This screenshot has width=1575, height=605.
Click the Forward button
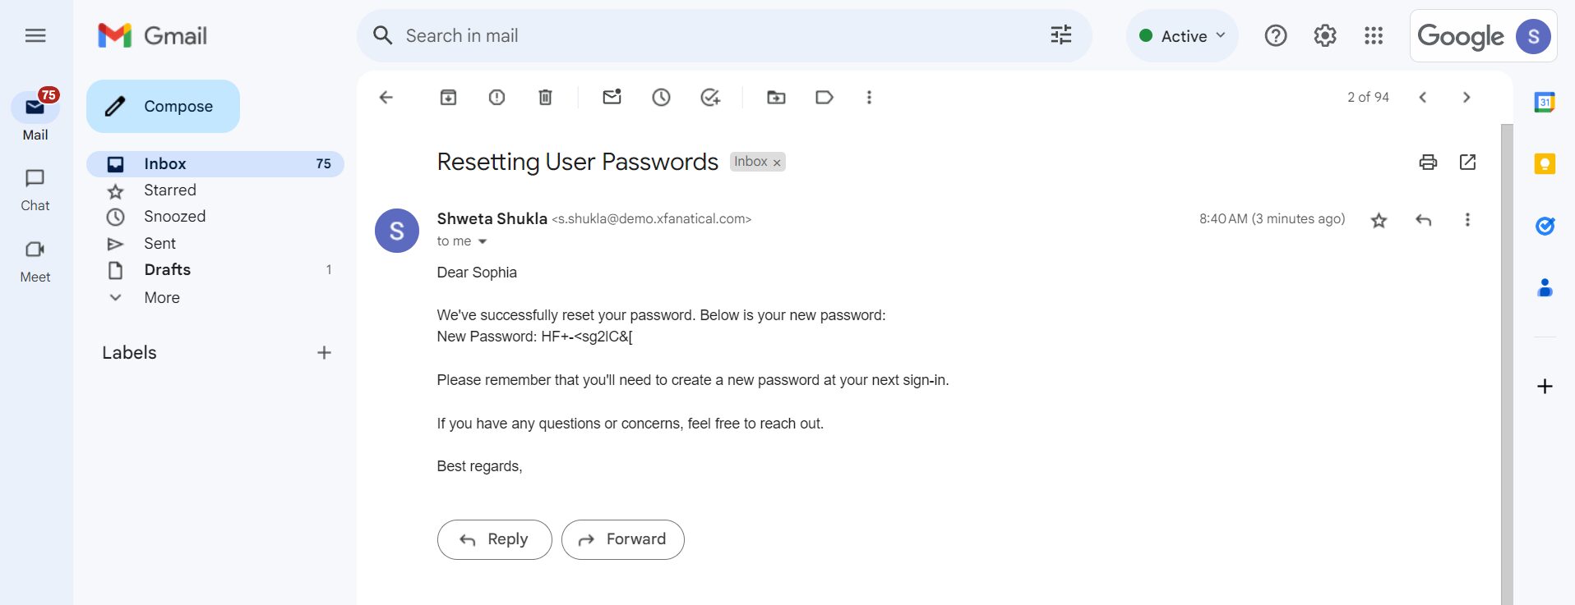pyautogui.click(x=622, y=539)
